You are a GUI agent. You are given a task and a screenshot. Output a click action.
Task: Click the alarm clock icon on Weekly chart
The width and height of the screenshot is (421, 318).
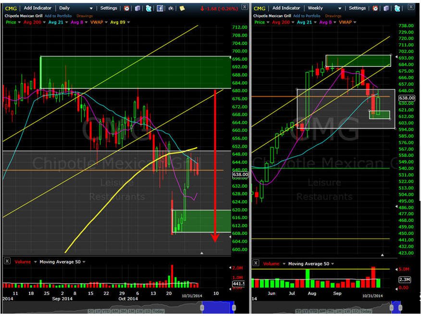[375, 8]
